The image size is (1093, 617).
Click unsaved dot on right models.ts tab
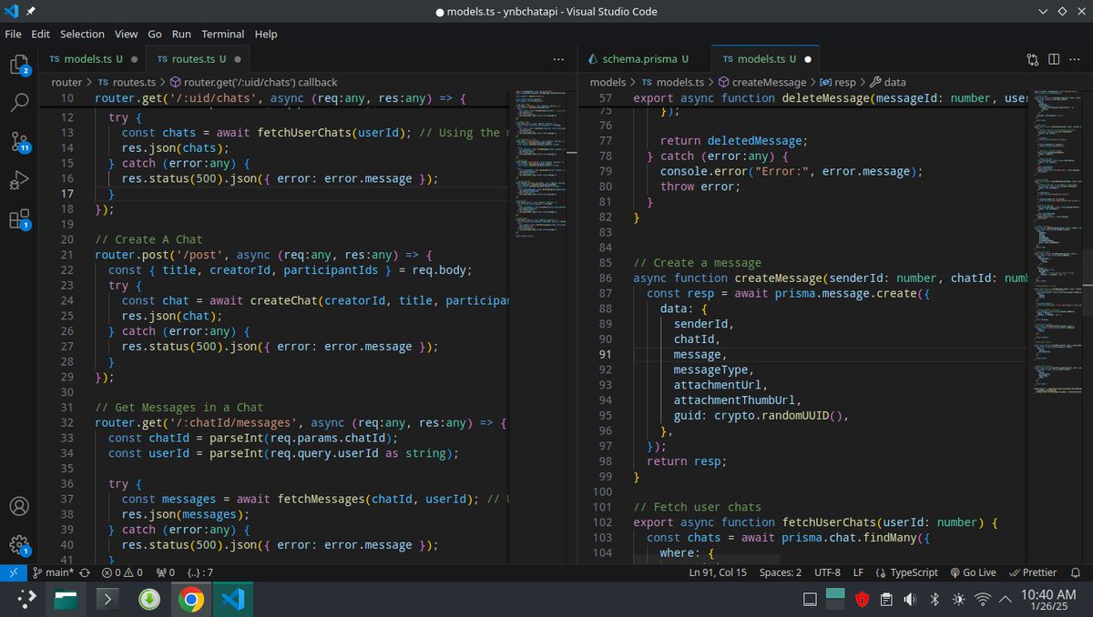tap(807, 59)
